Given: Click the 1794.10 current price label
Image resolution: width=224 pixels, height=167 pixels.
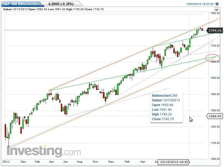Looking at the screenshot, I should (215, 30).
